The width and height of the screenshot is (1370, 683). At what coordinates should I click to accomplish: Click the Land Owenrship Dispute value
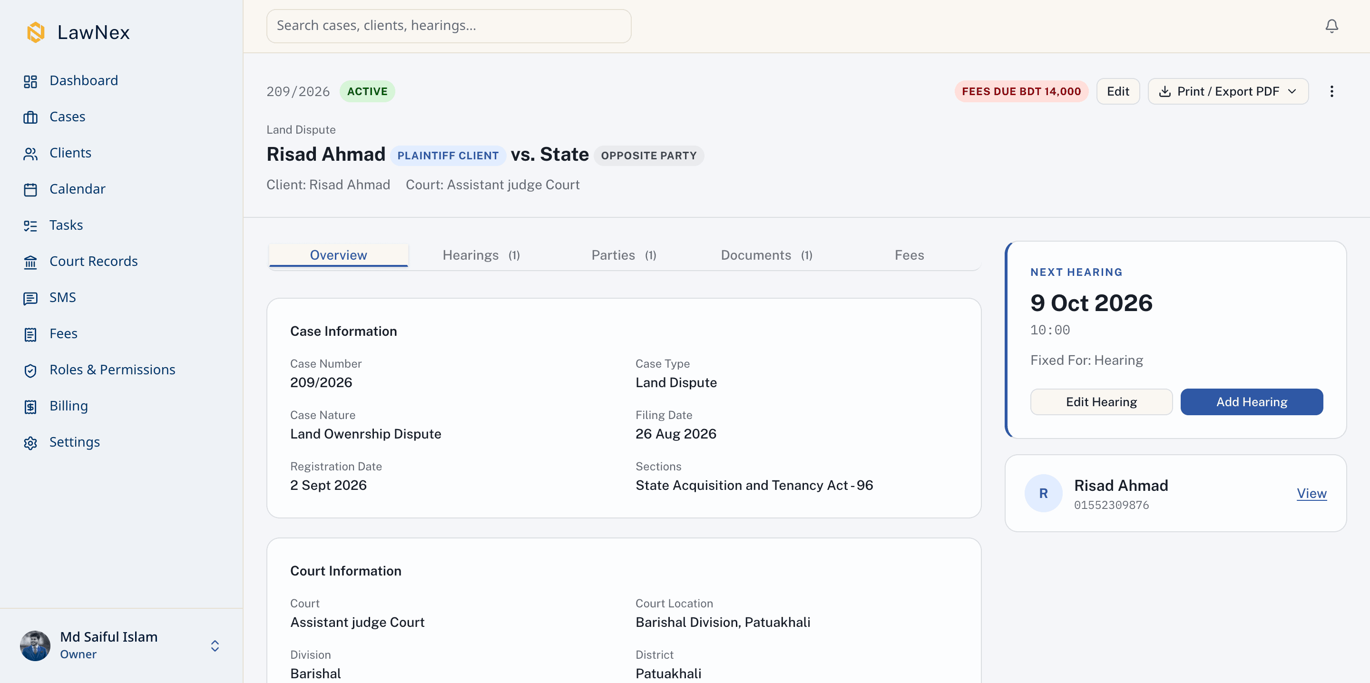click(365, 434)
